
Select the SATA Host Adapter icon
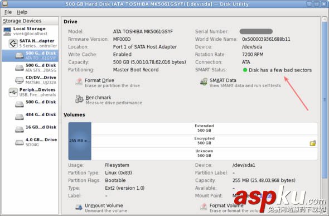13,44
